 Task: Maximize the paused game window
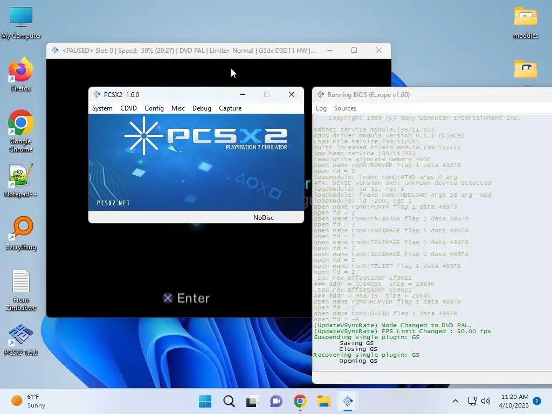(x=354, y=50)
